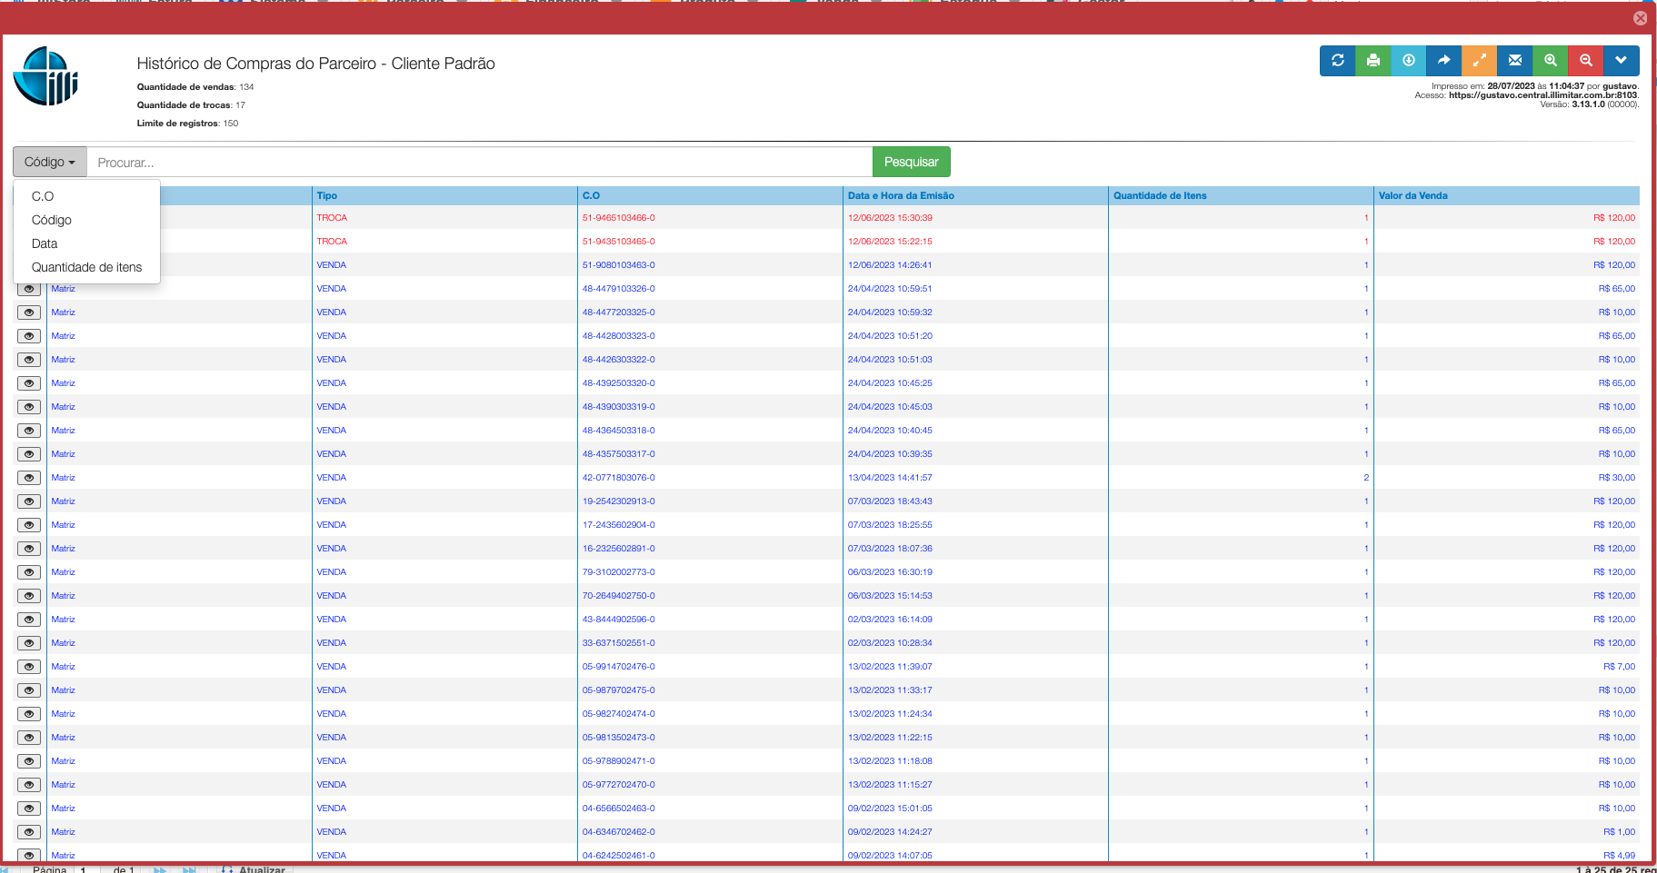
Task: Sort by the Tipo column header
Action: (x=327, y=195)
